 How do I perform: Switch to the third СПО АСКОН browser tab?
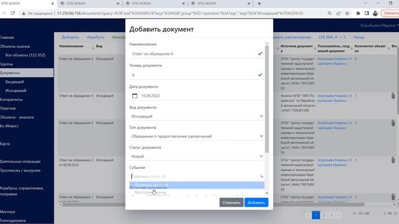coord(155,4)
